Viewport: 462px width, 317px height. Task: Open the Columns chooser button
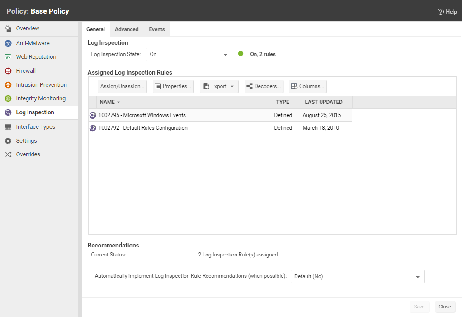coord(308,86)
